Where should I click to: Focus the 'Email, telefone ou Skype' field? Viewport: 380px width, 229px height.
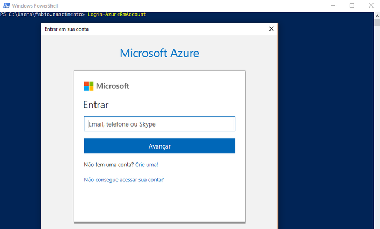click(x=159, y=124)
